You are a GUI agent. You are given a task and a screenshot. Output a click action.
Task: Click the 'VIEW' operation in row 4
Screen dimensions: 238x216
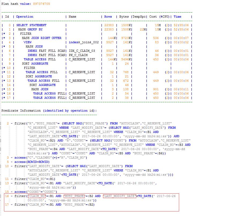(28, 42)
